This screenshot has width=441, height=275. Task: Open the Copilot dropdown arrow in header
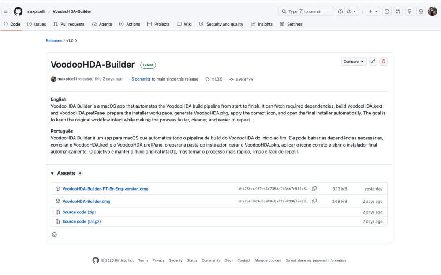click(352, 11)
